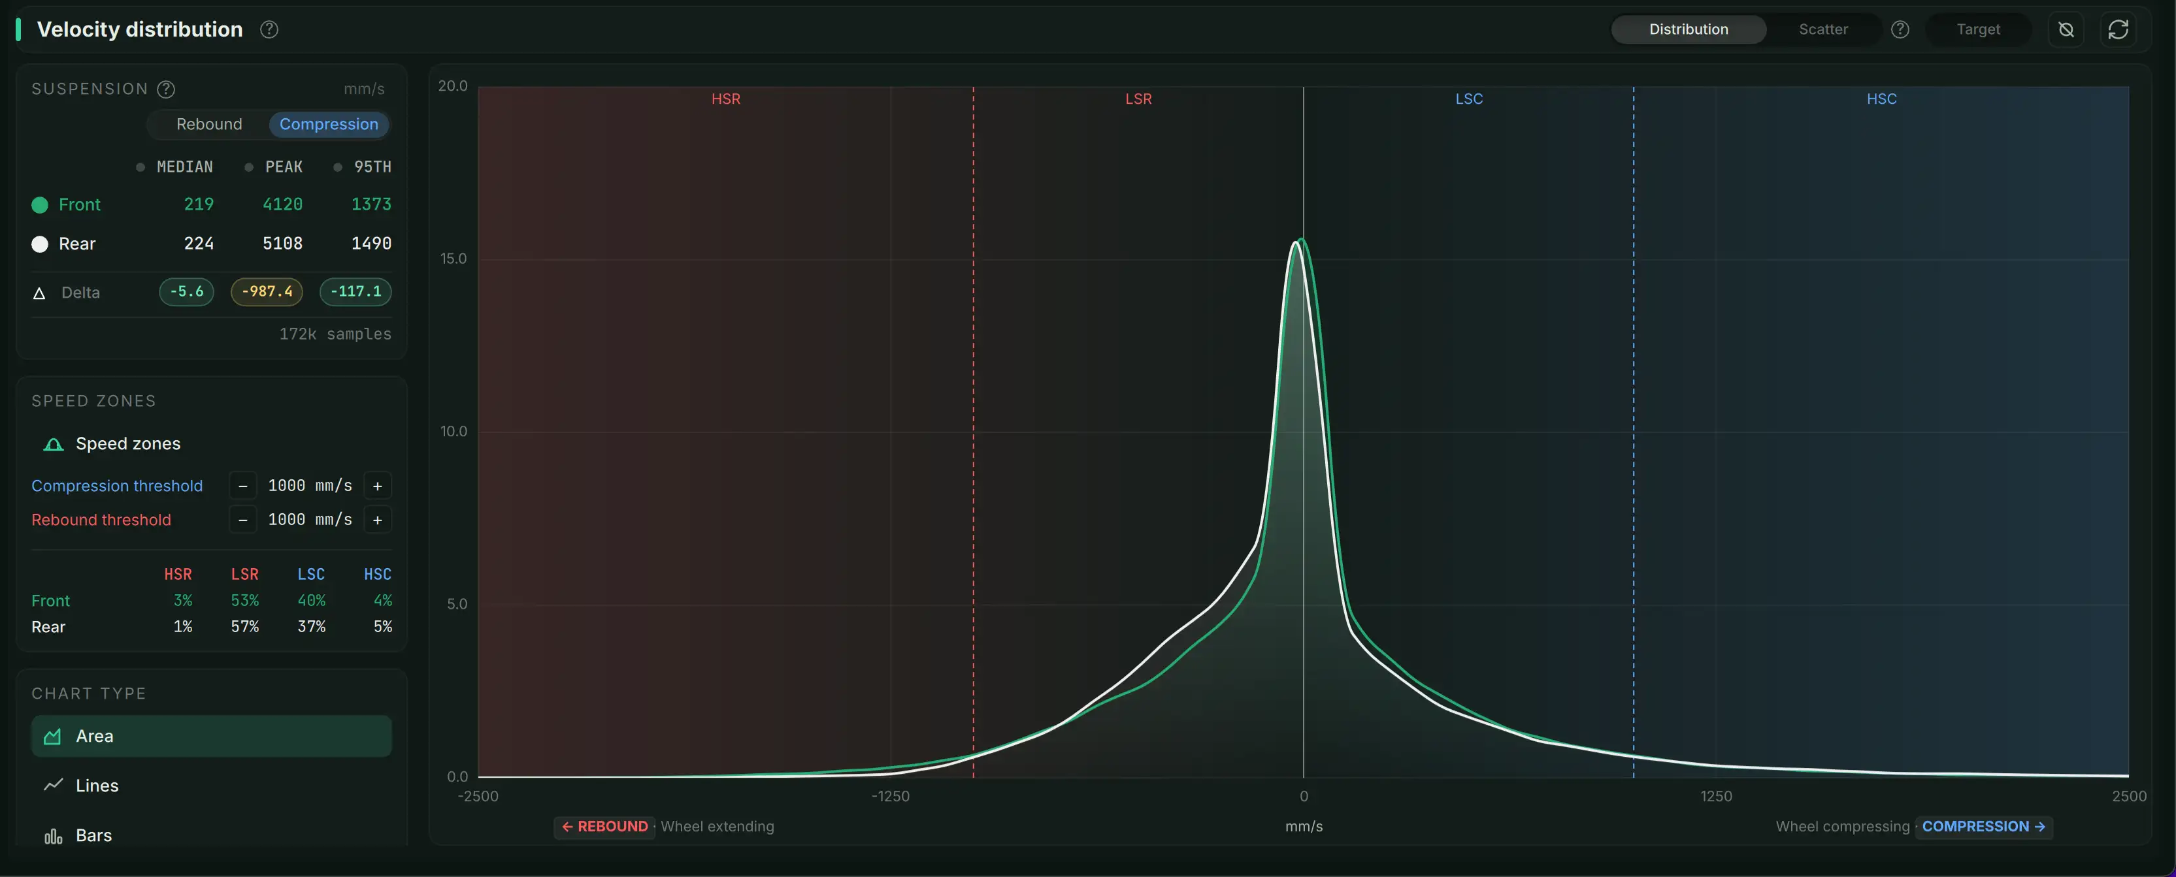Screen dimensions: 2176x877
Task: Click the Rear LSC 37% cell
Action: pos(311,627)
